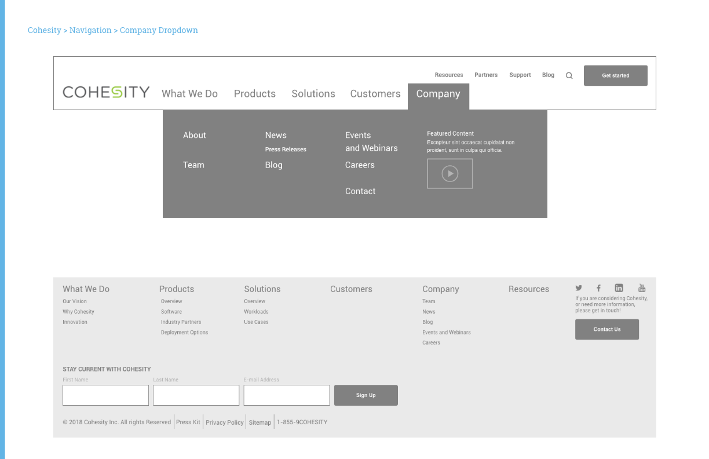Open Why Cohesity footer link
The height and width of the screenshot is (459, 709).
pos(78,312)
